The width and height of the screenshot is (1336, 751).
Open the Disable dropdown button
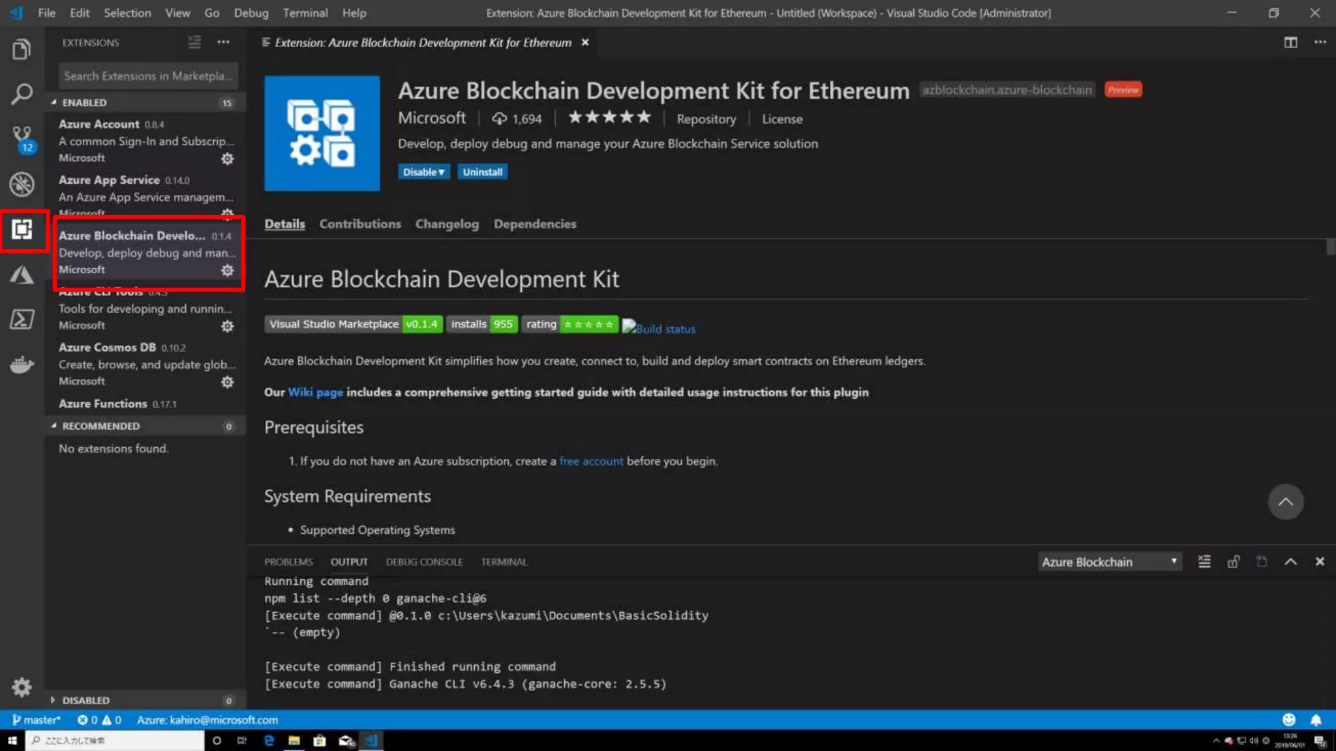coord(423,172)
